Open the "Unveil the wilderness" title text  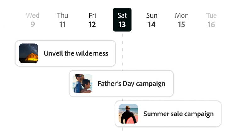[76, 53]
